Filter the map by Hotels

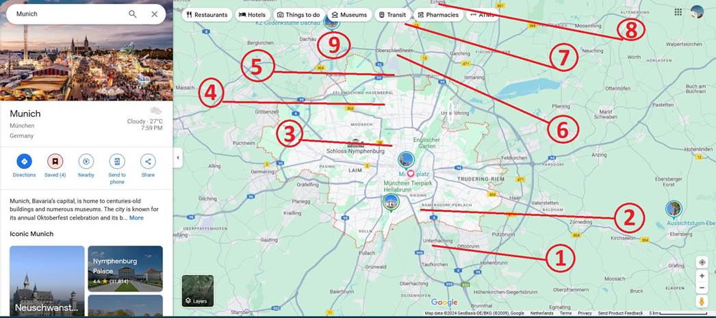click(252, 14)
